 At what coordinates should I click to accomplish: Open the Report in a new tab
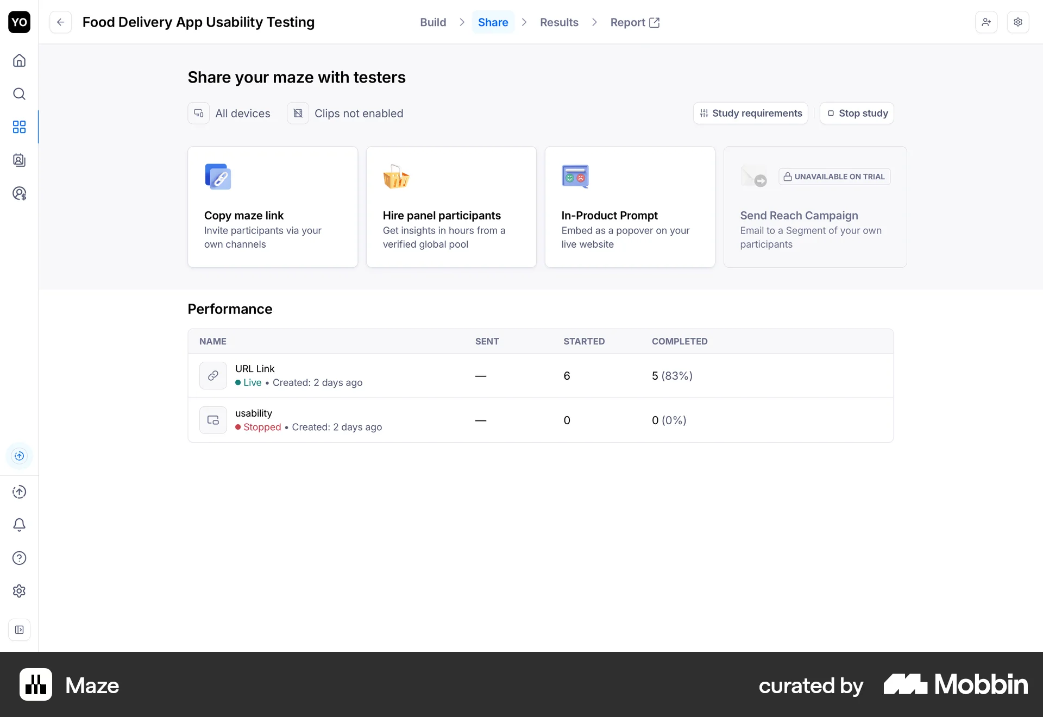[634, 22]
